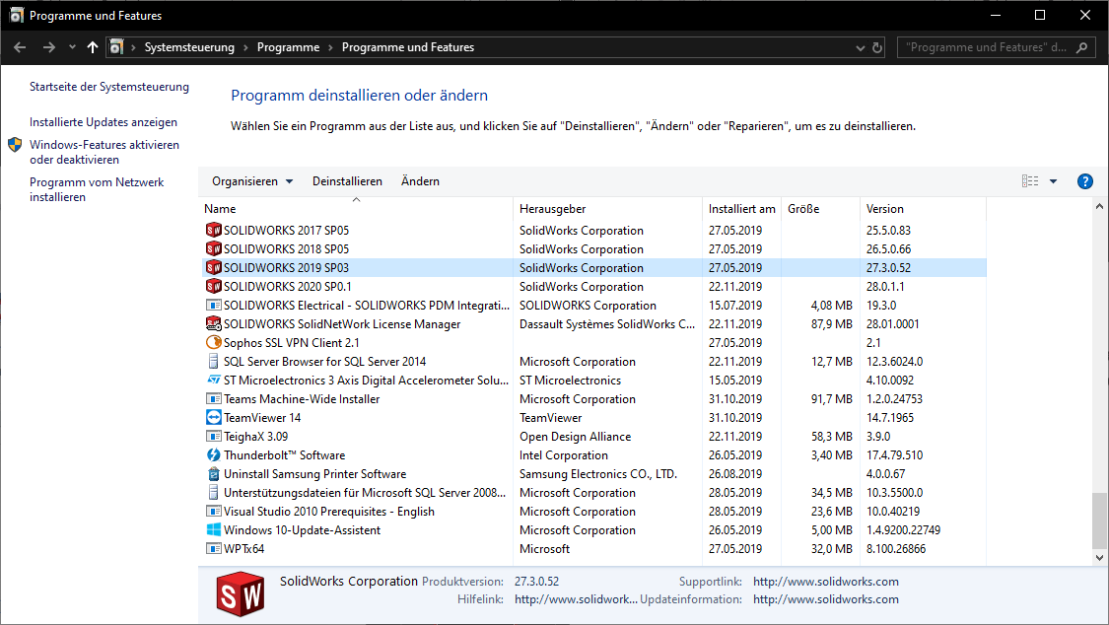
Task: Select publisher Samsung Electronics CO., LTD.
Action: pyautogui.click(x=598, y=474)
